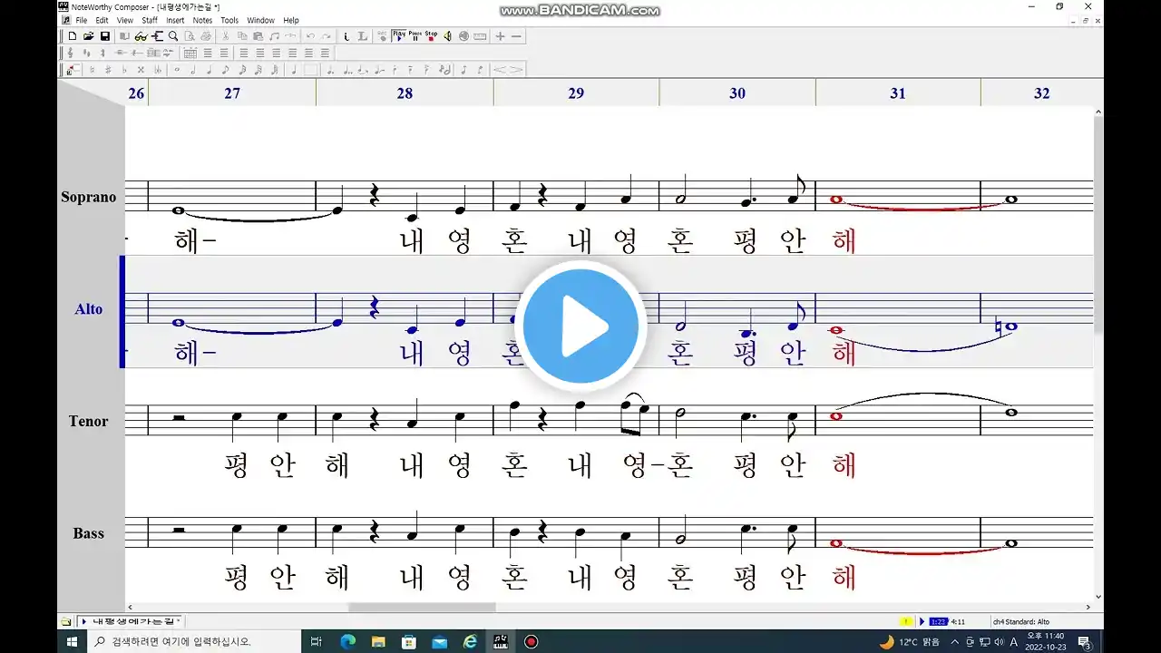Select the whole note duration
Screen dimensions: 1161x653
click(x=177, y=70)
